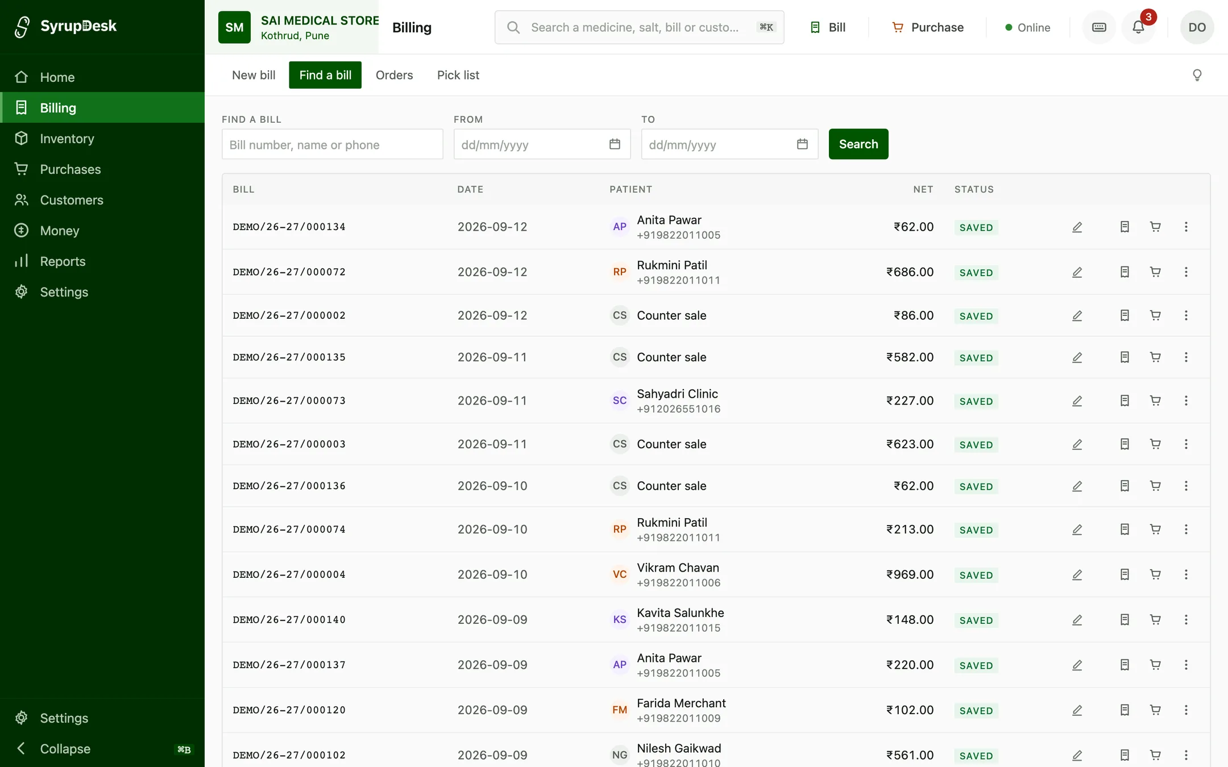Open Settings below Reports in sidebar
This screenshot has width=1228, height=767.
pos(102,292)
